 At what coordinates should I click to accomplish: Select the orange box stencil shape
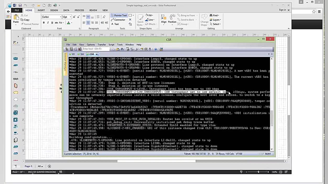[15, 86]
